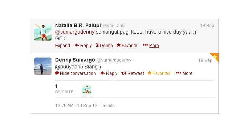248x139 pixels.
Task: Click the Reply arrow icon on Denny's tweet
Action: click(103, 73)
